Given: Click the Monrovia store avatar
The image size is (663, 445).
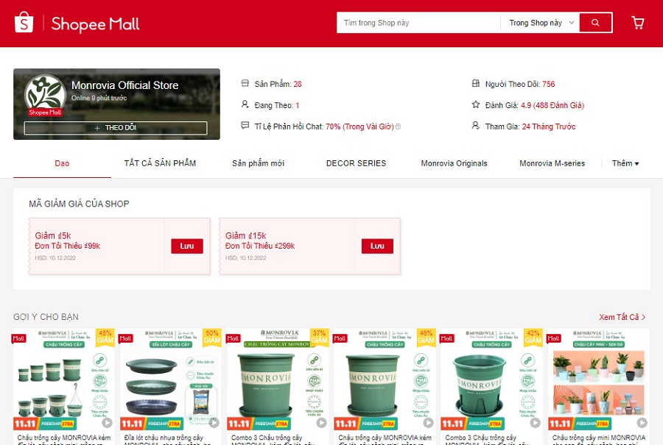Looking at the screenshot, I should click(45, 96).
